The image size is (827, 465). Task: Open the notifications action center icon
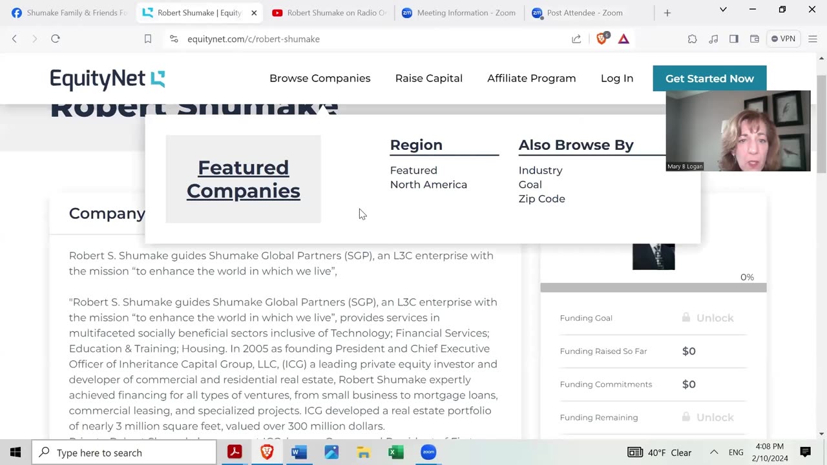pyautogui.click(x=806, y=452)
